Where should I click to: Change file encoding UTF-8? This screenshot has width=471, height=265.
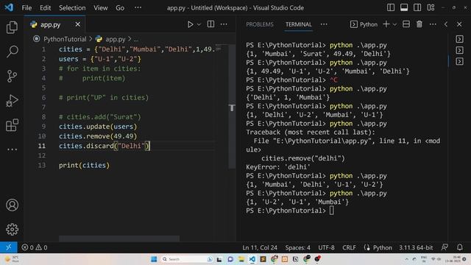326,247
